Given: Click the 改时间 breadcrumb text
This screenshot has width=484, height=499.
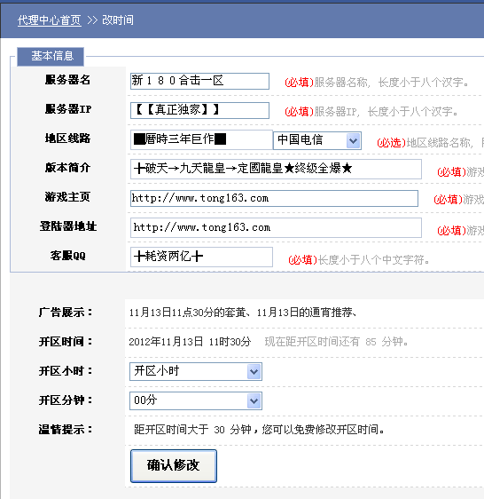Looking at the screenshot, I should [x=118, y=20].
